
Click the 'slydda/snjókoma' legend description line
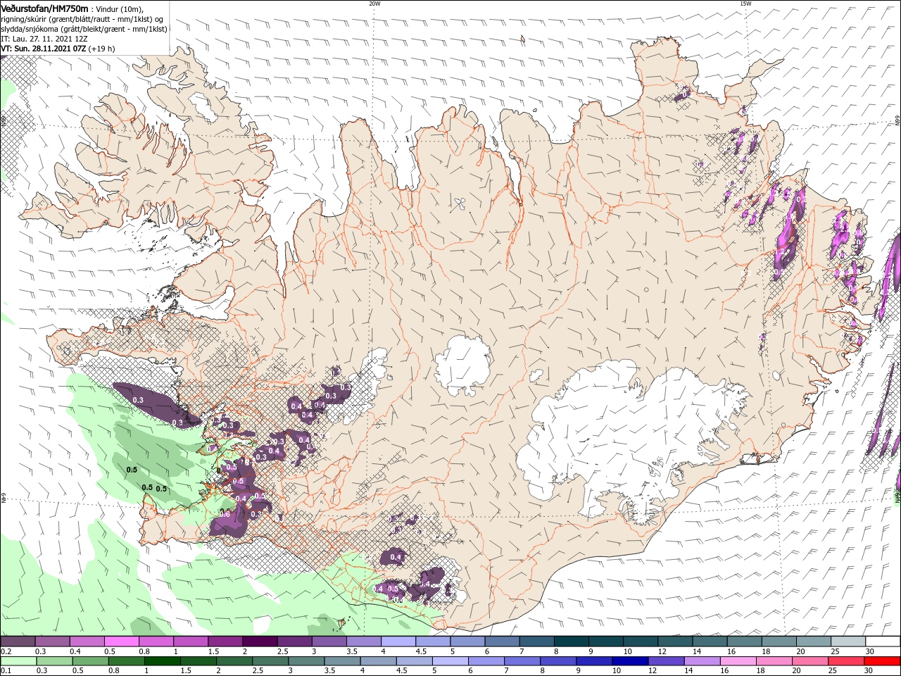coord(84,29)
